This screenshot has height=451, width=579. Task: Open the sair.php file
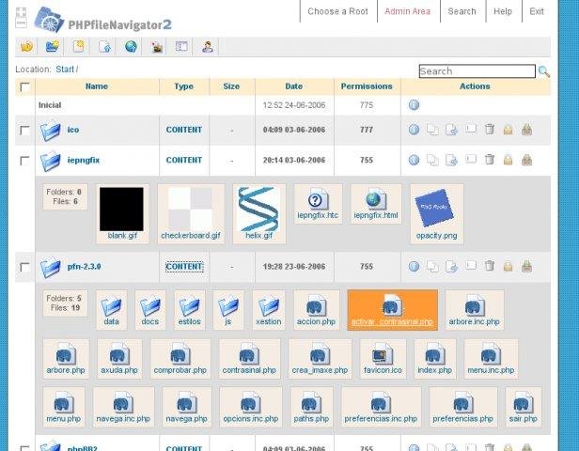click(523, 407)
